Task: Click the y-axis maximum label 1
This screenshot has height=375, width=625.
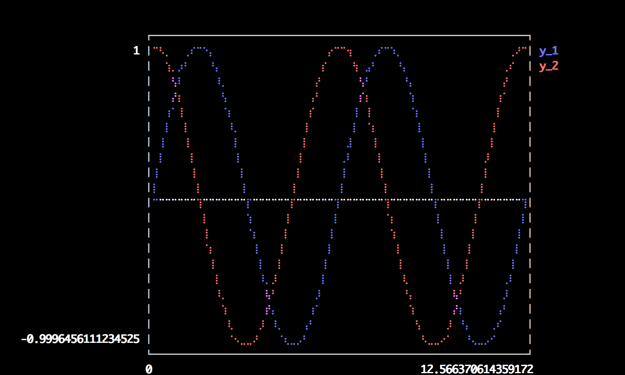Action: pos(136,51)
